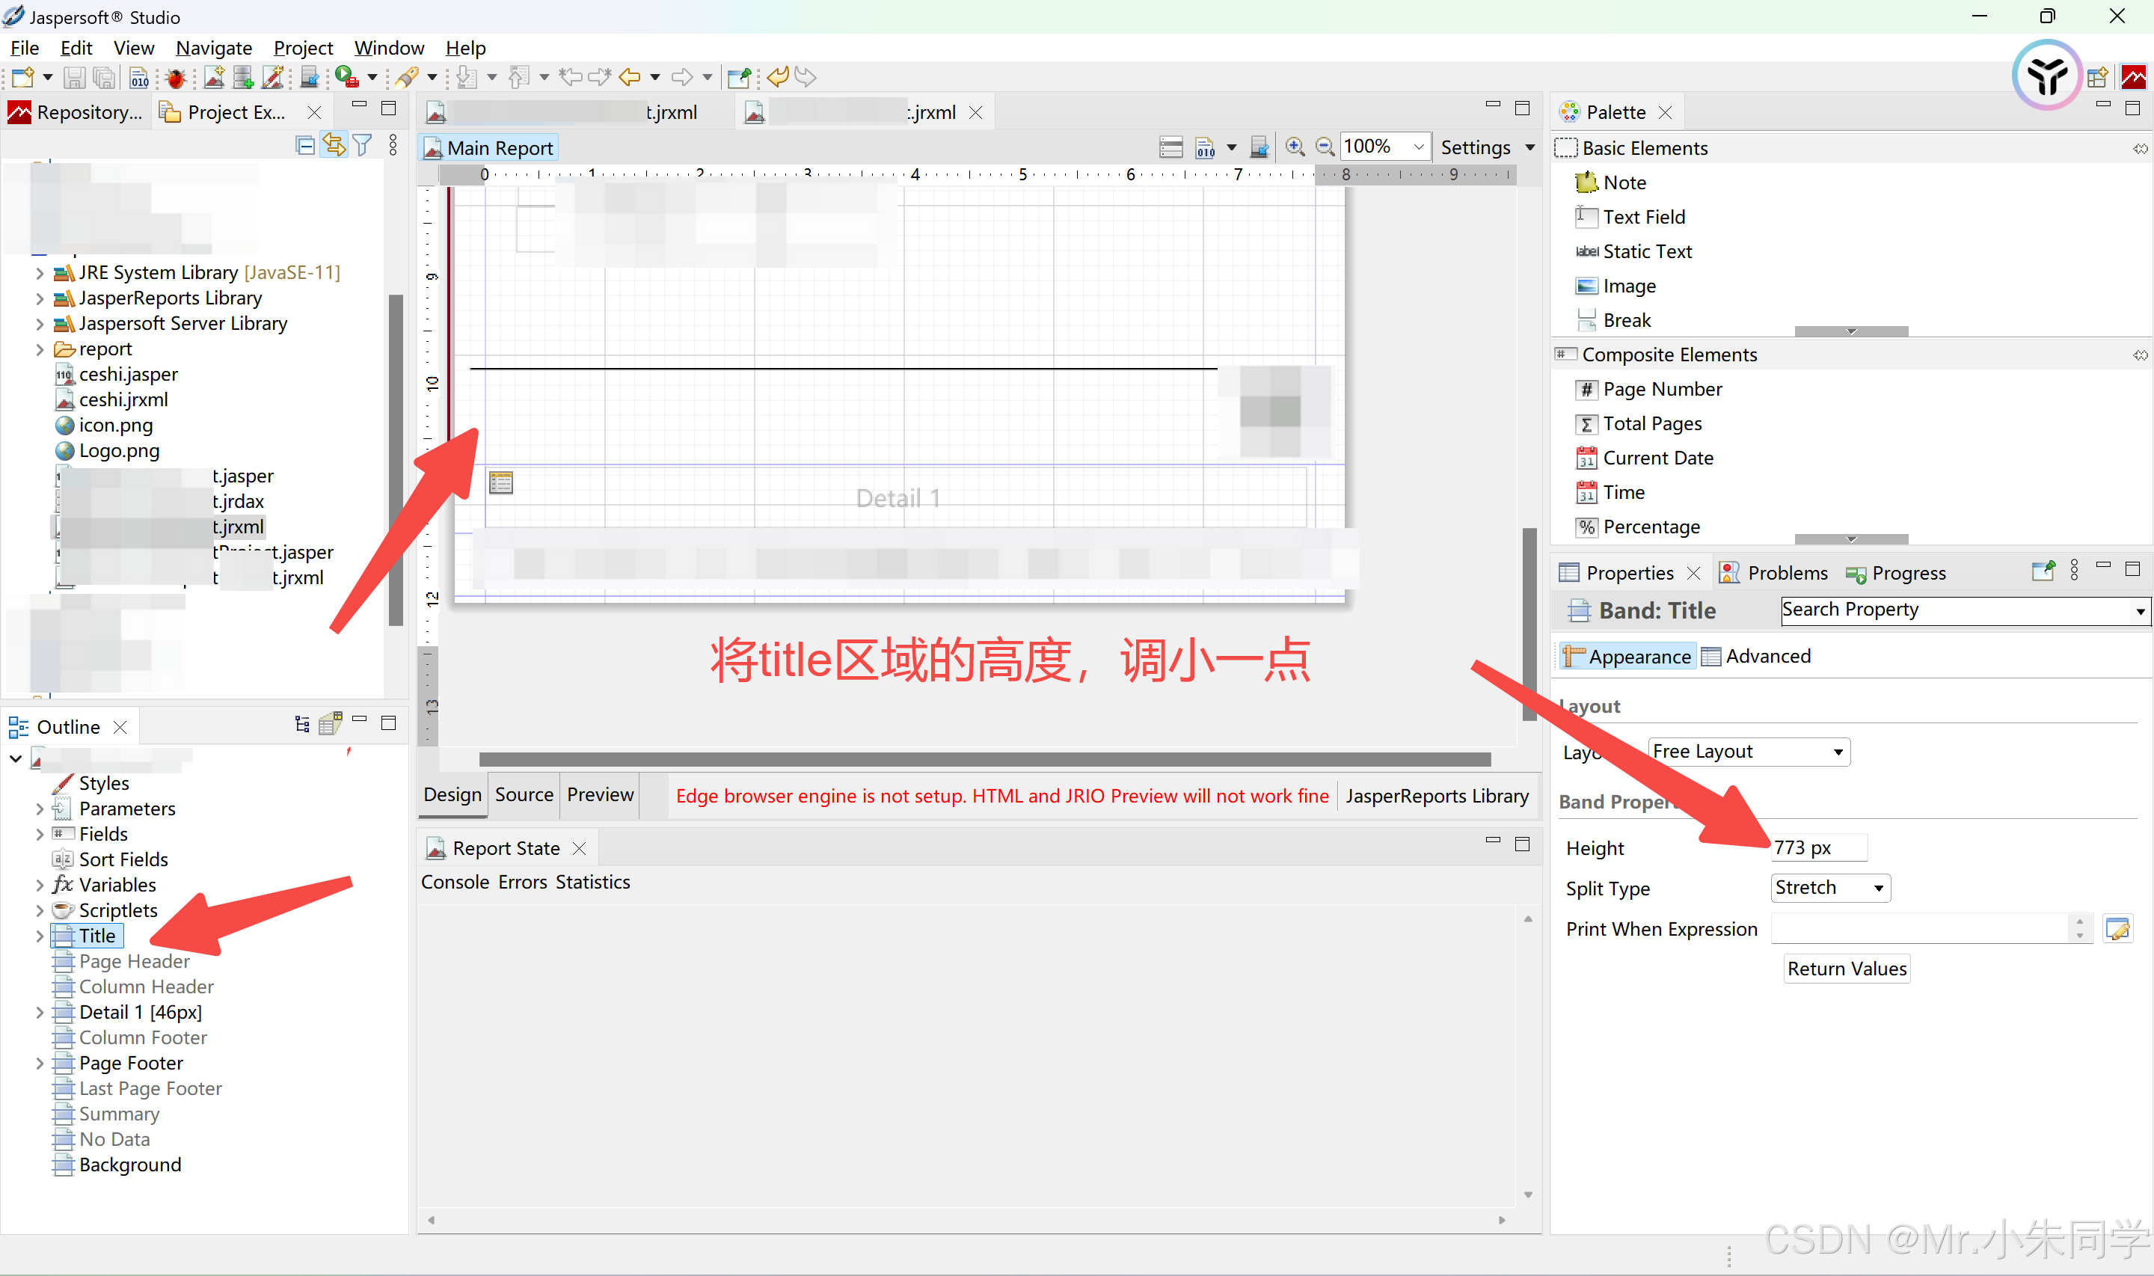Click the Zoom In magnifier above the canvas
Viewport: 2154px width, 1276px height.
[x=1295, y=146]
